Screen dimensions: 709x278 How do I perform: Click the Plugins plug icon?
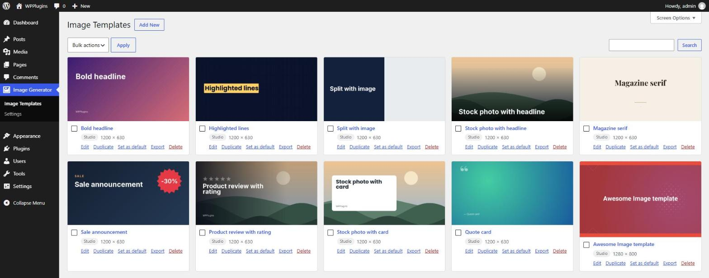6,149
